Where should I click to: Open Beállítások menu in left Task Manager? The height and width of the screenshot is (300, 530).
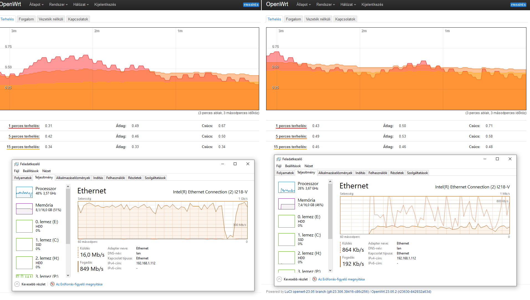click(x=31, y=171)
